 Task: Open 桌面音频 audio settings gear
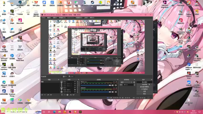click(x=116, y=92)
